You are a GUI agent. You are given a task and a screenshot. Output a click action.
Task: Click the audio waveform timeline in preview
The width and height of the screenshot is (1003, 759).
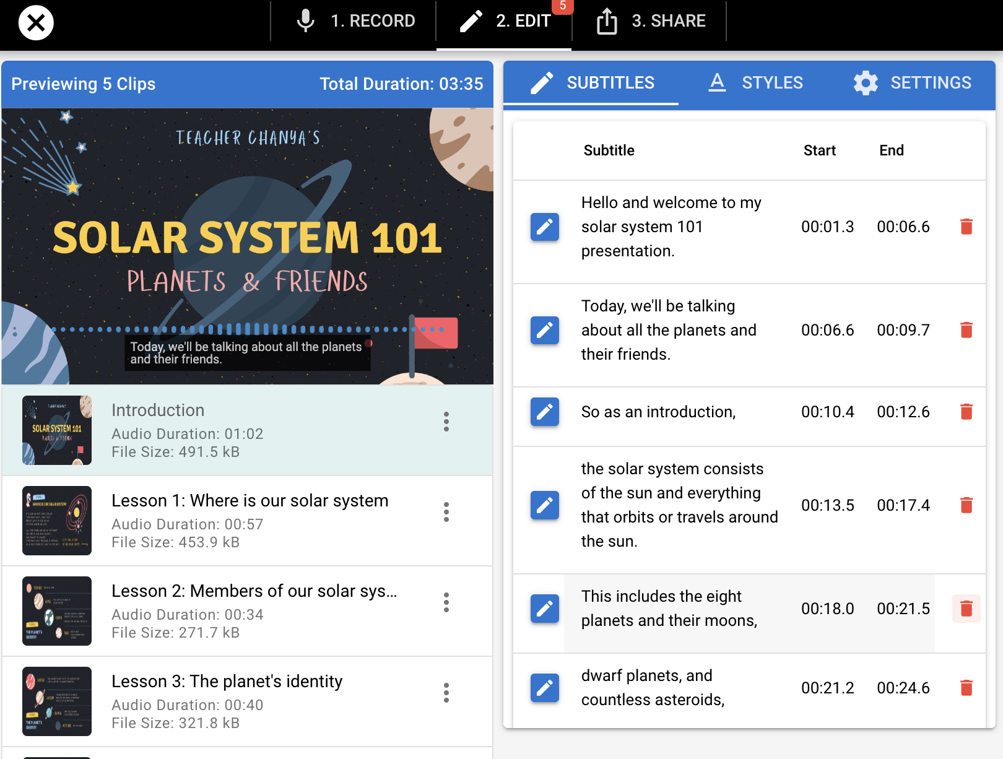[248, 329]
